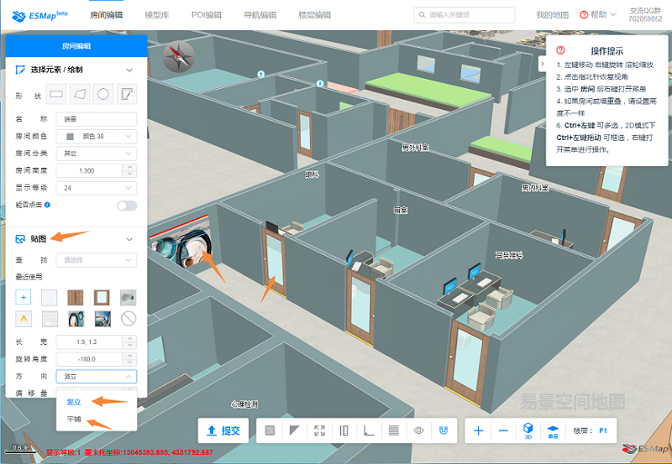Click the striped grid toolbar icon
This screenshot has height=464, width=672.
393,430
